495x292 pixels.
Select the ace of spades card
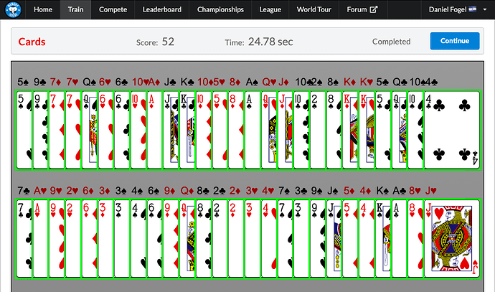click(253, 130)
